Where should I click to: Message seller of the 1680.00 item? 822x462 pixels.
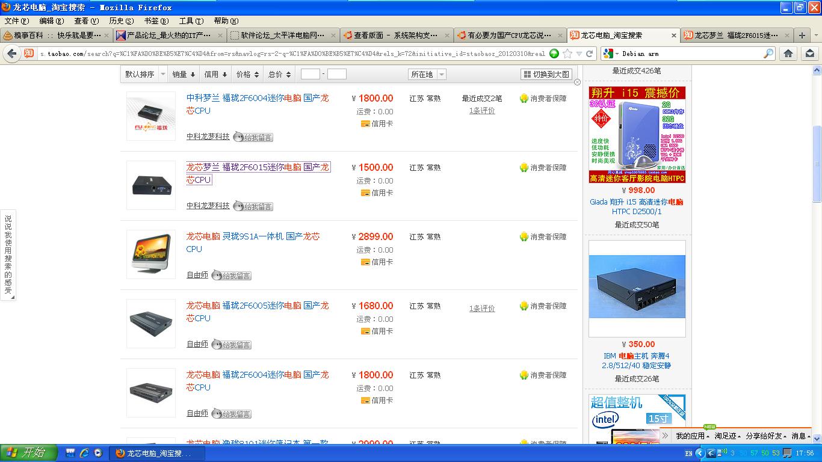click(231, 345)
